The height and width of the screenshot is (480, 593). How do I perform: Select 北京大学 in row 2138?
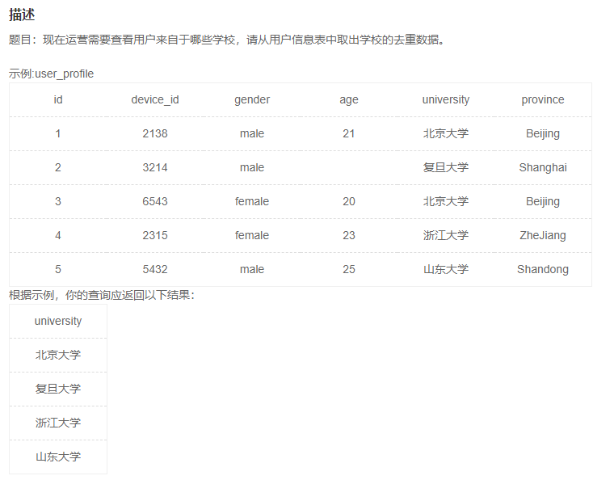coord(446,133)
